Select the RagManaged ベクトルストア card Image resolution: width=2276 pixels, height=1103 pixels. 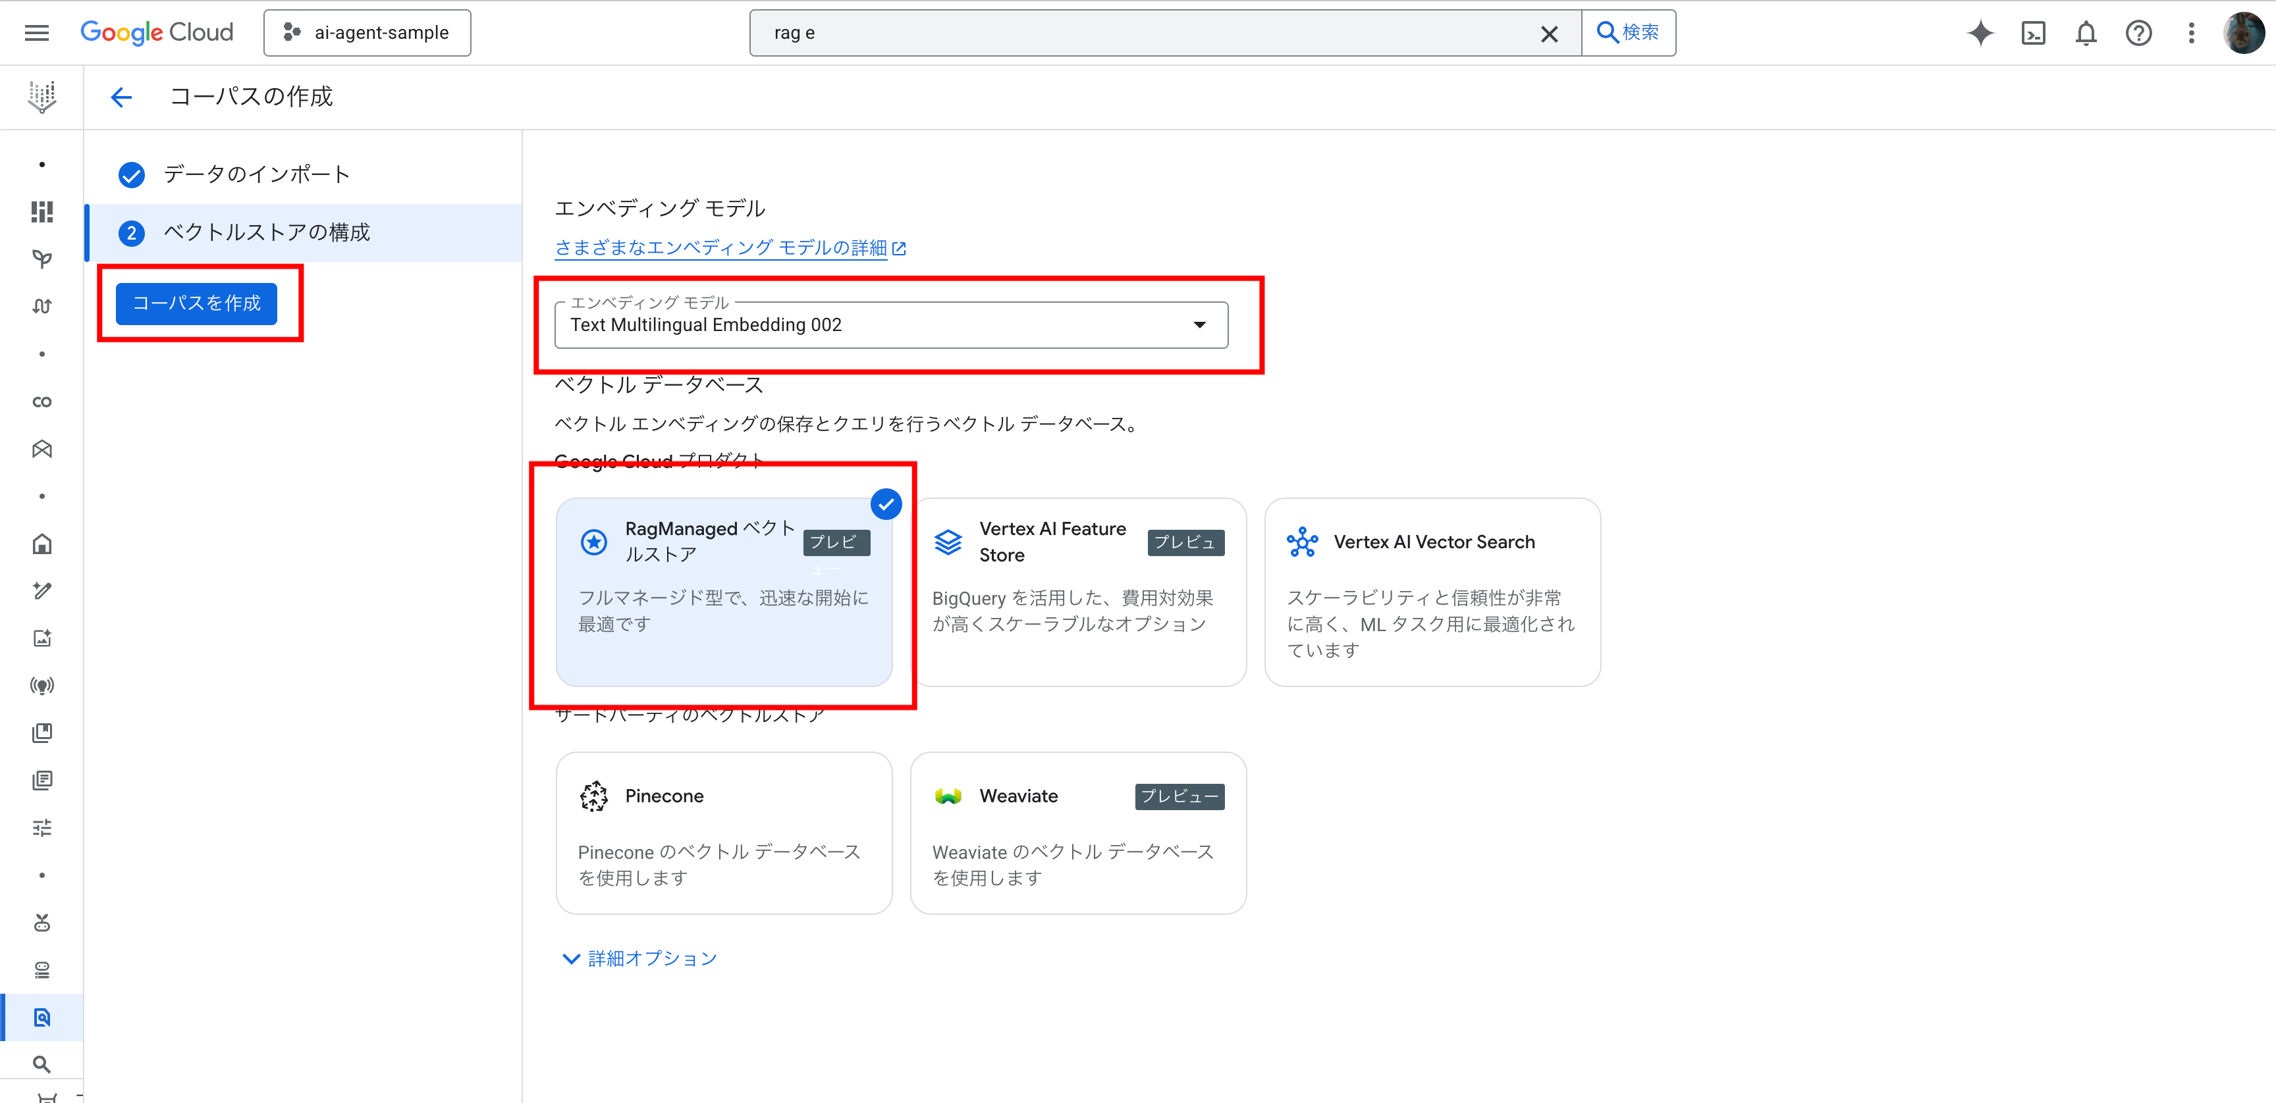pyautogui.click(x=724, y=592)
